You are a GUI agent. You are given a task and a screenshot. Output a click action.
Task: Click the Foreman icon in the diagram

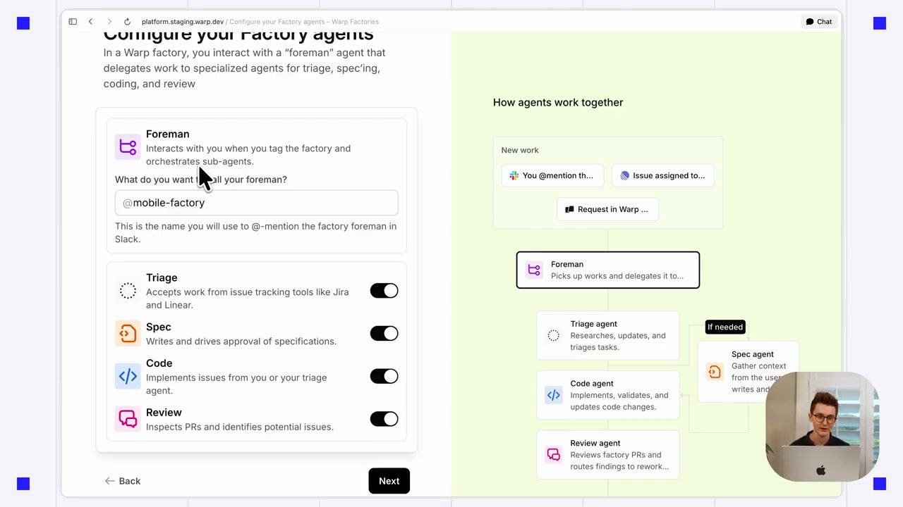click(534, 270)
